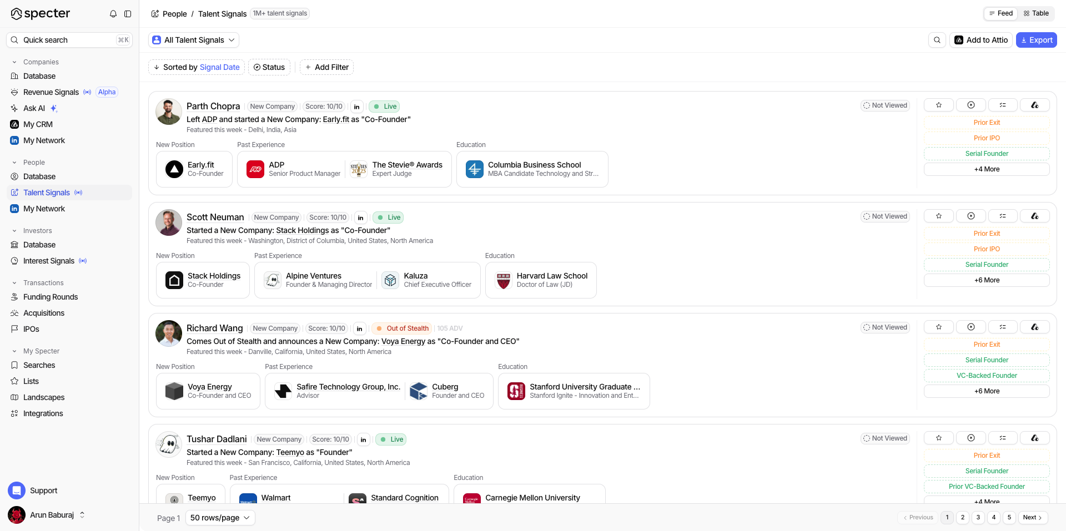Toggle Not Viewed status for Parth Chopra
1066x531 pixels.
point(885,105)
